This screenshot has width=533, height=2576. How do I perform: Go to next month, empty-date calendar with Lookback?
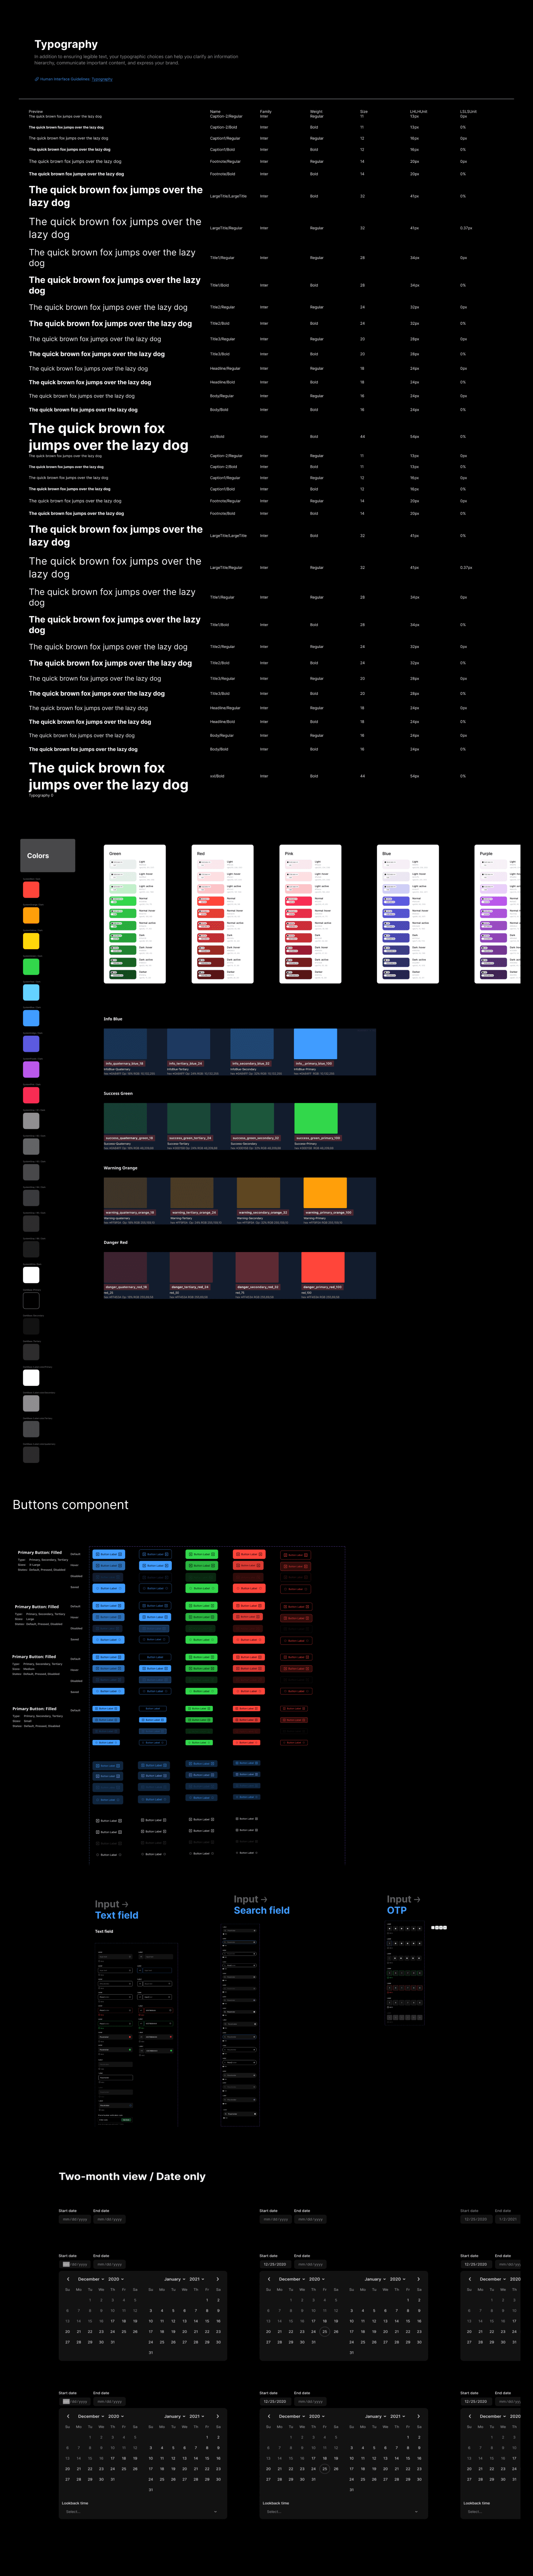click(x=218, y=2416)
